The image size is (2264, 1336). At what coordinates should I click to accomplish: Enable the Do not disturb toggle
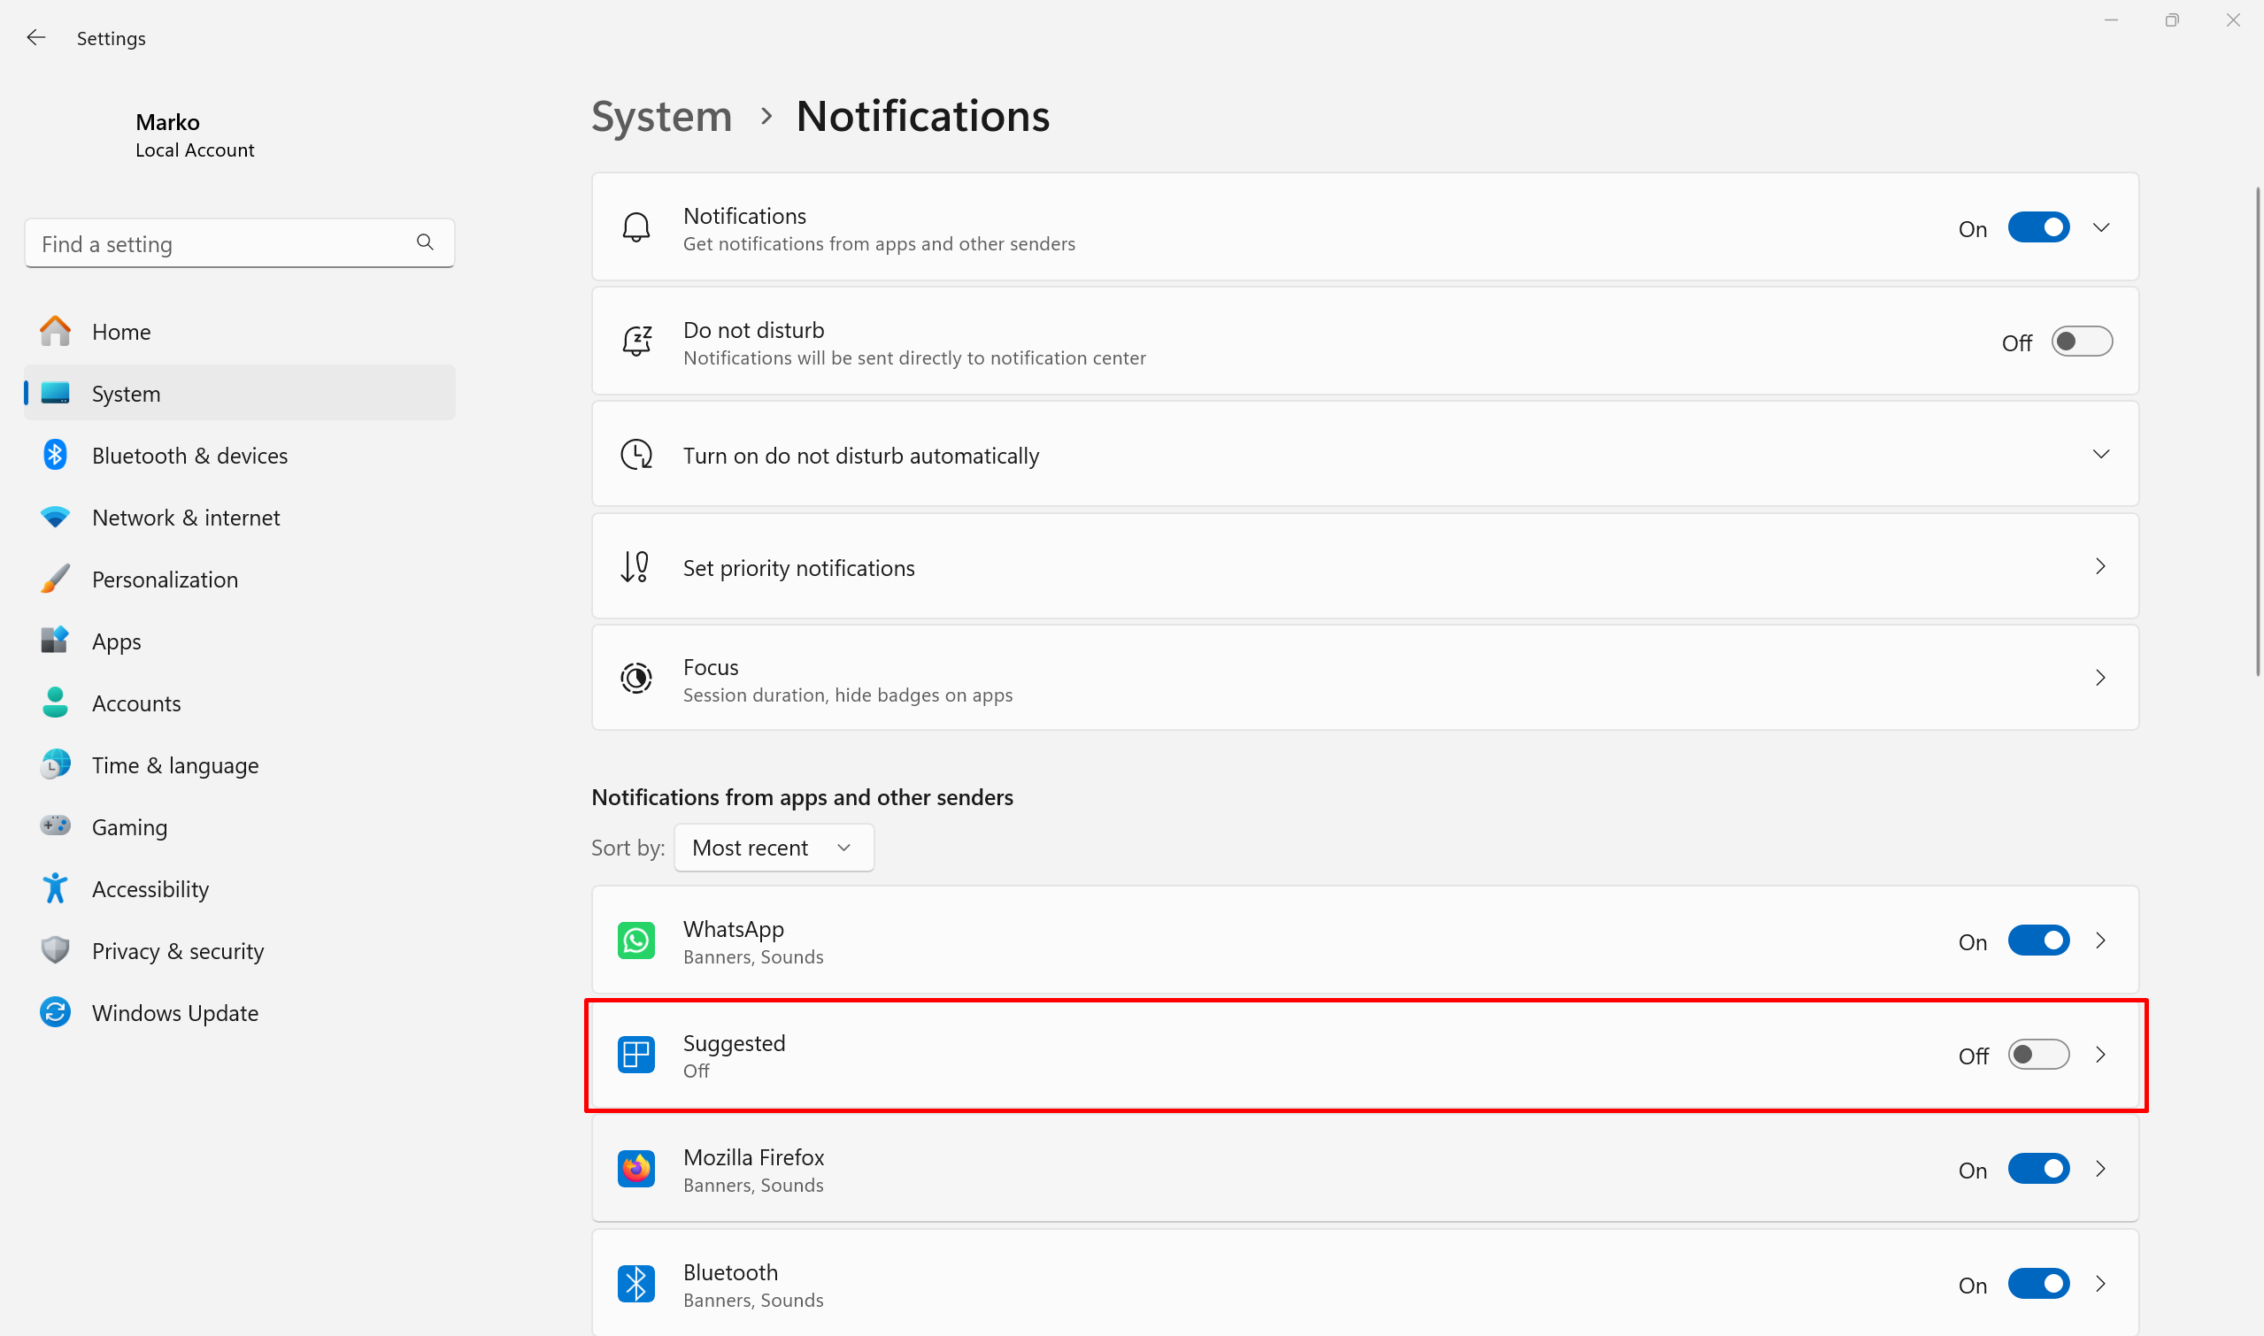point(2081,342)
